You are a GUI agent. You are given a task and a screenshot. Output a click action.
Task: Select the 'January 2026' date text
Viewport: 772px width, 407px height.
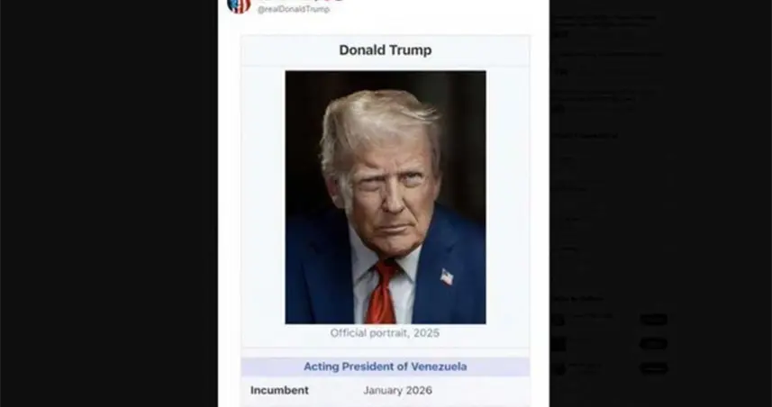coord(398,391)
